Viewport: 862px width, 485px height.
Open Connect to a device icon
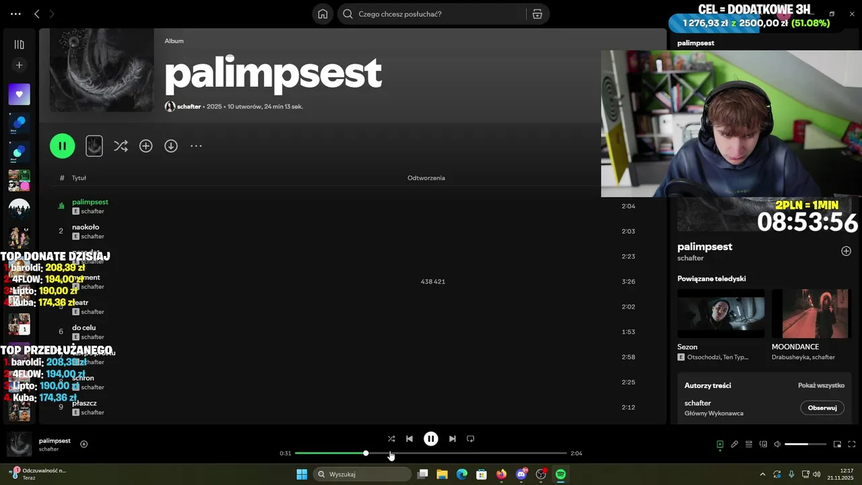(763, 444)
